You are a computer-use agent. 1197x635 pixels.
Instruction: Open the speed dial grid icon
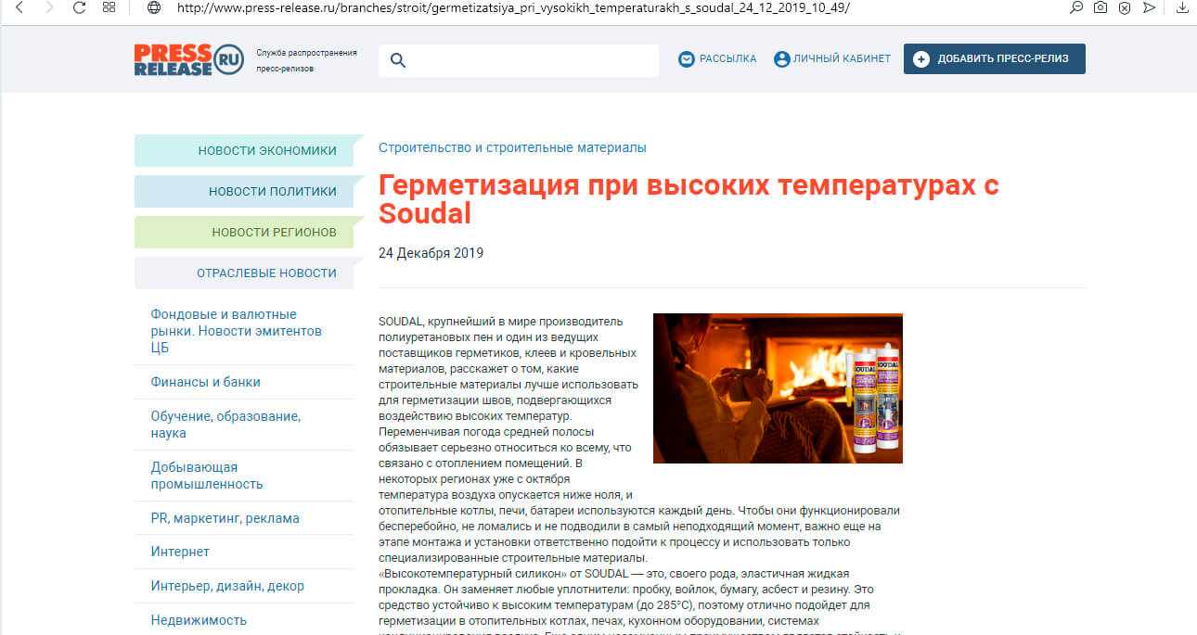click(109, 7)
